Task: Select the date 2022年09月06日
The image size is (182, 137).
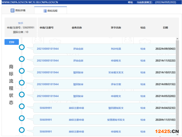Action: coord(165,49)
